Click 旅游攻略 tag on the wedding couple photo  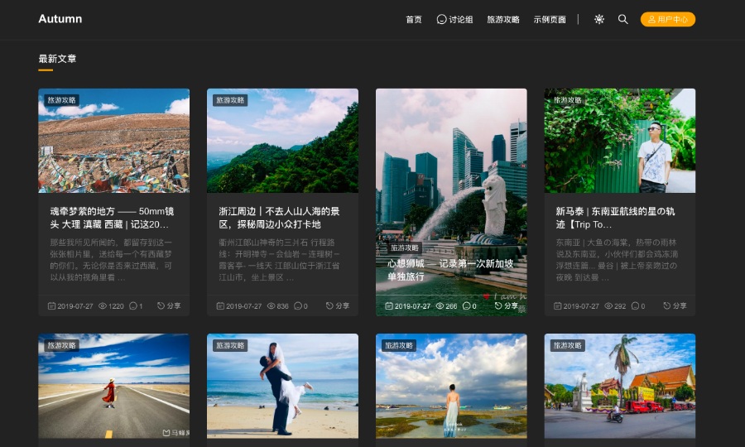tap(231, 345)
